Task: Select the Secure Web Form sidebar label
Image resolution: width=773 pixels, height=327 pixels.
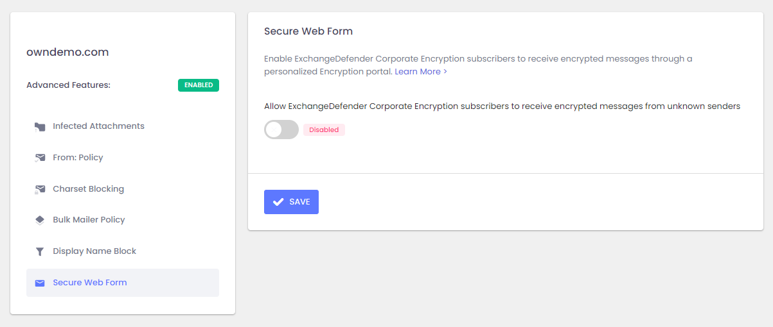Action: point(90,283)
